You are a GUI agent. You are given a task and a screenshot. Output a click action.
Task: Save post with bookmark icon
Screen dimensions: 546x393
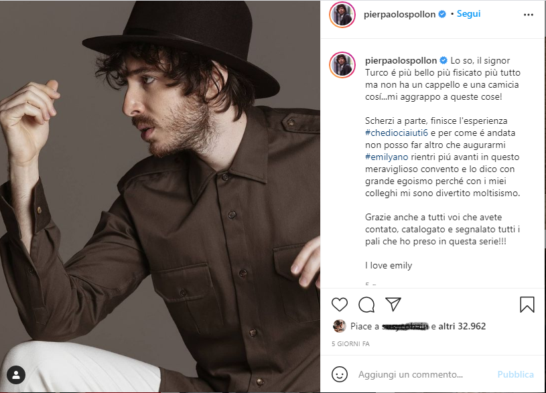pyautogui.click(x=527, y=305)
